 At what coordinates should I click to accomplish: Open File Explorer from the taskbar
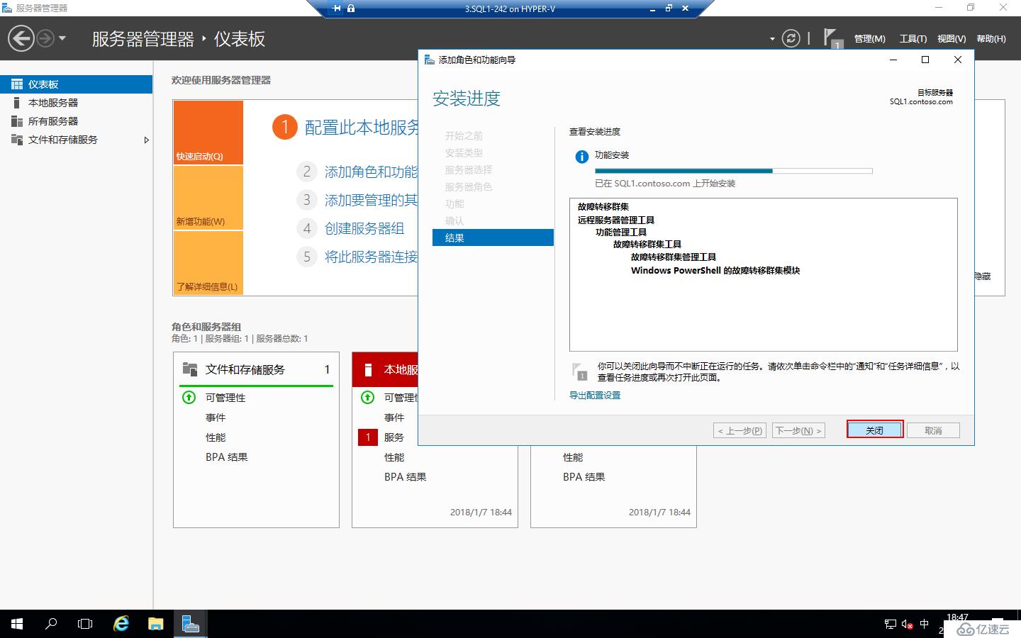click(155, 624)
